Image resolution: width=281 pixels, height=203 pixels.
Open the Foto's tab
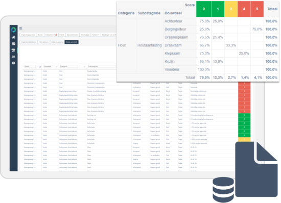pyautogui.click(x=62, y=35)
